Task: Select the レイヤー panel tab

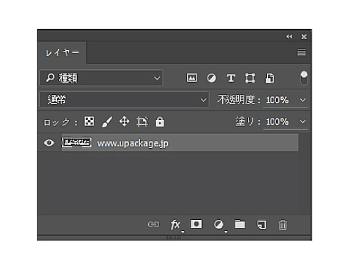Action: 62,53
